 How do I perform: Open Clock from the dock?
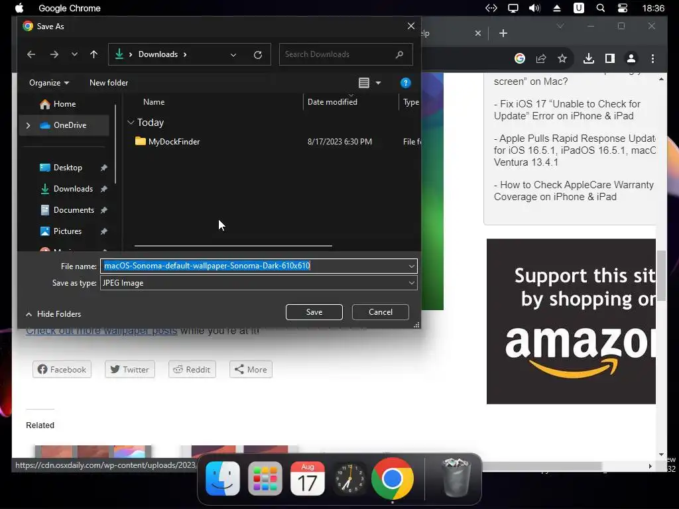click(350, 479)
